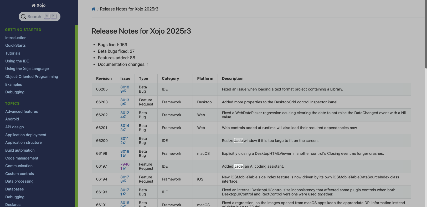Open issue link 80124
The height and width of the screenshot is (207, 427).
click(x=125, y=113)
